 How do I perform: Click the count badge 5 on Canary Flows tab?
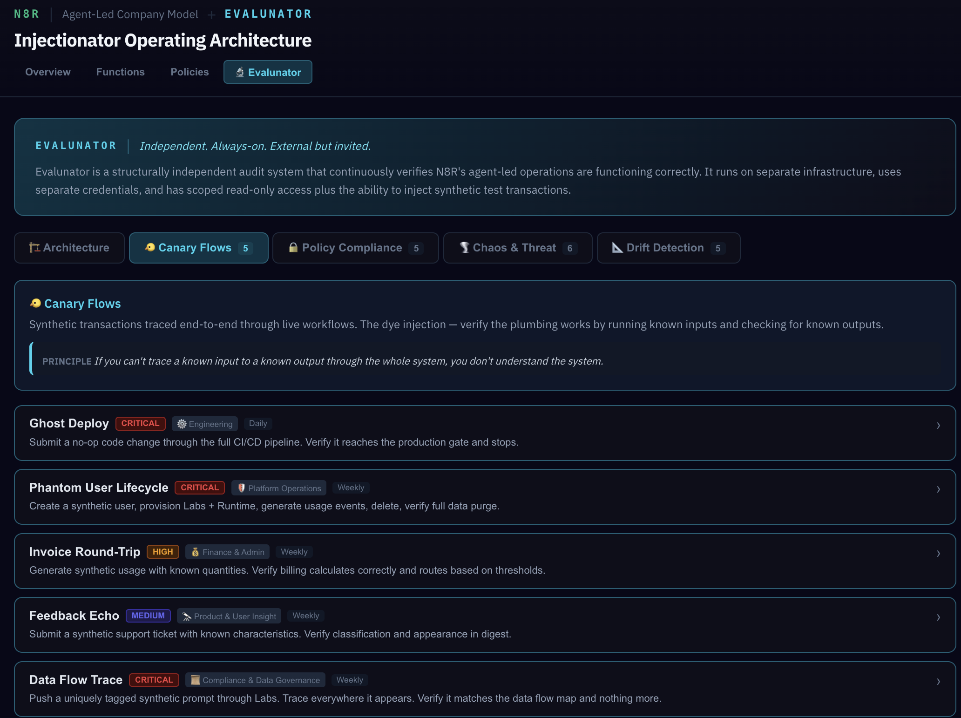coord(245,248)
